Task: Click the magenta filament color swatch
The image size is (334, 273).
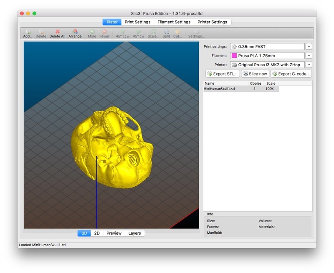Action: click(x=234, y=55)
